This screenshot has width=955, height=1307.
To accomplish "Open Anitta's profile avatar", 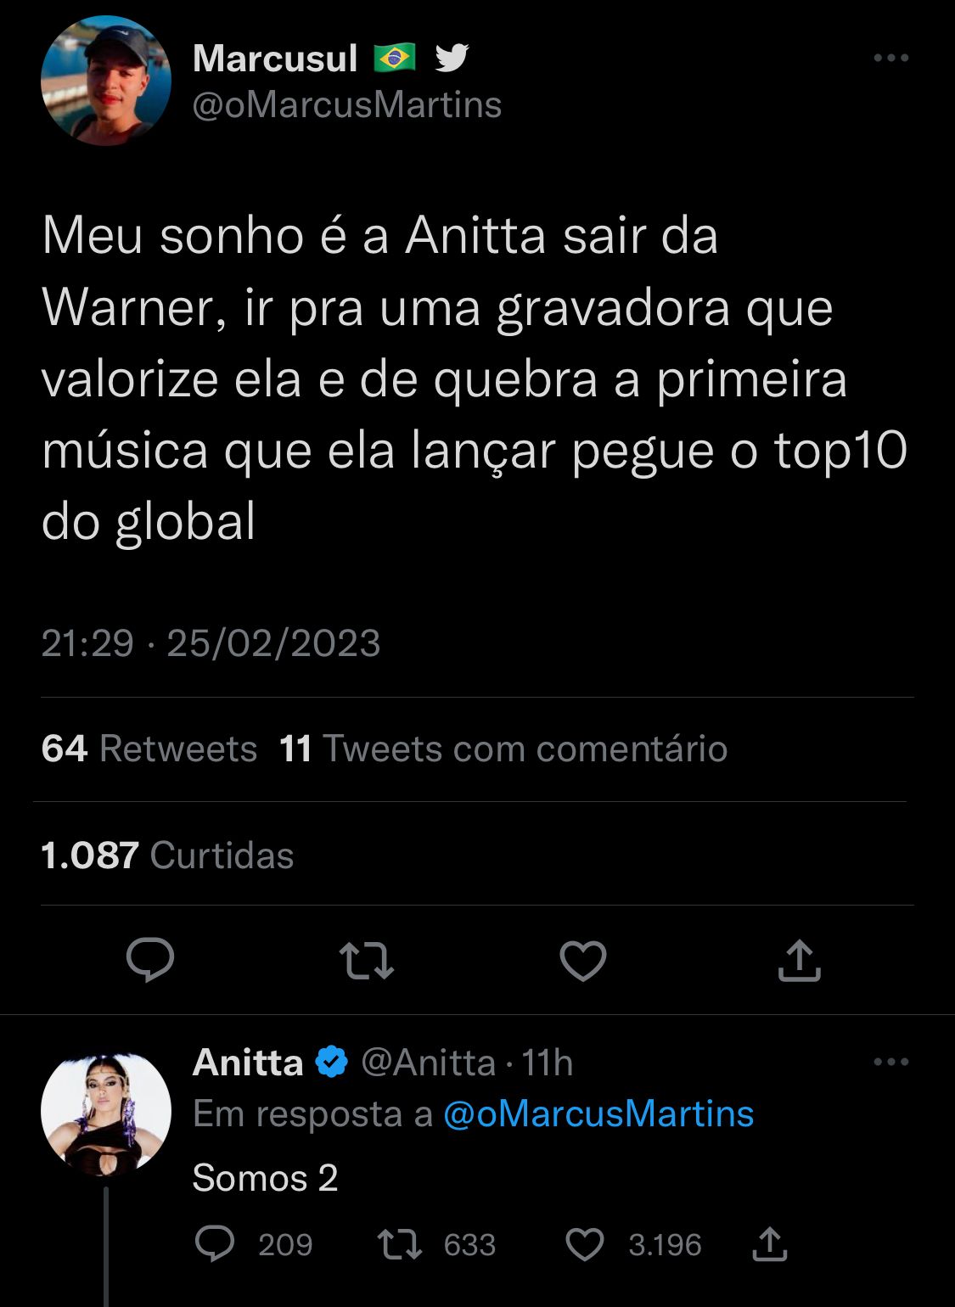I will tap(106, 1115).
